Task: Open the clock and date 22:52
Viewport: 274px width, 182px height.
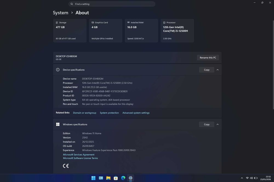Action: tap(266, 178)
